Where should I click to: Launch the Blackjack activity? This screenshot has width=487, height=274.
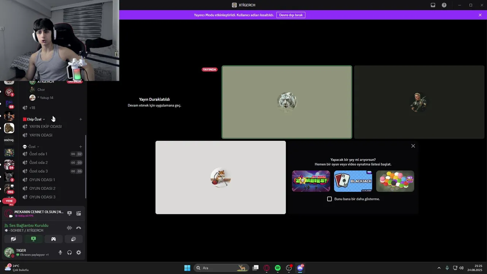pyautogui.click(x=353, y=181)
